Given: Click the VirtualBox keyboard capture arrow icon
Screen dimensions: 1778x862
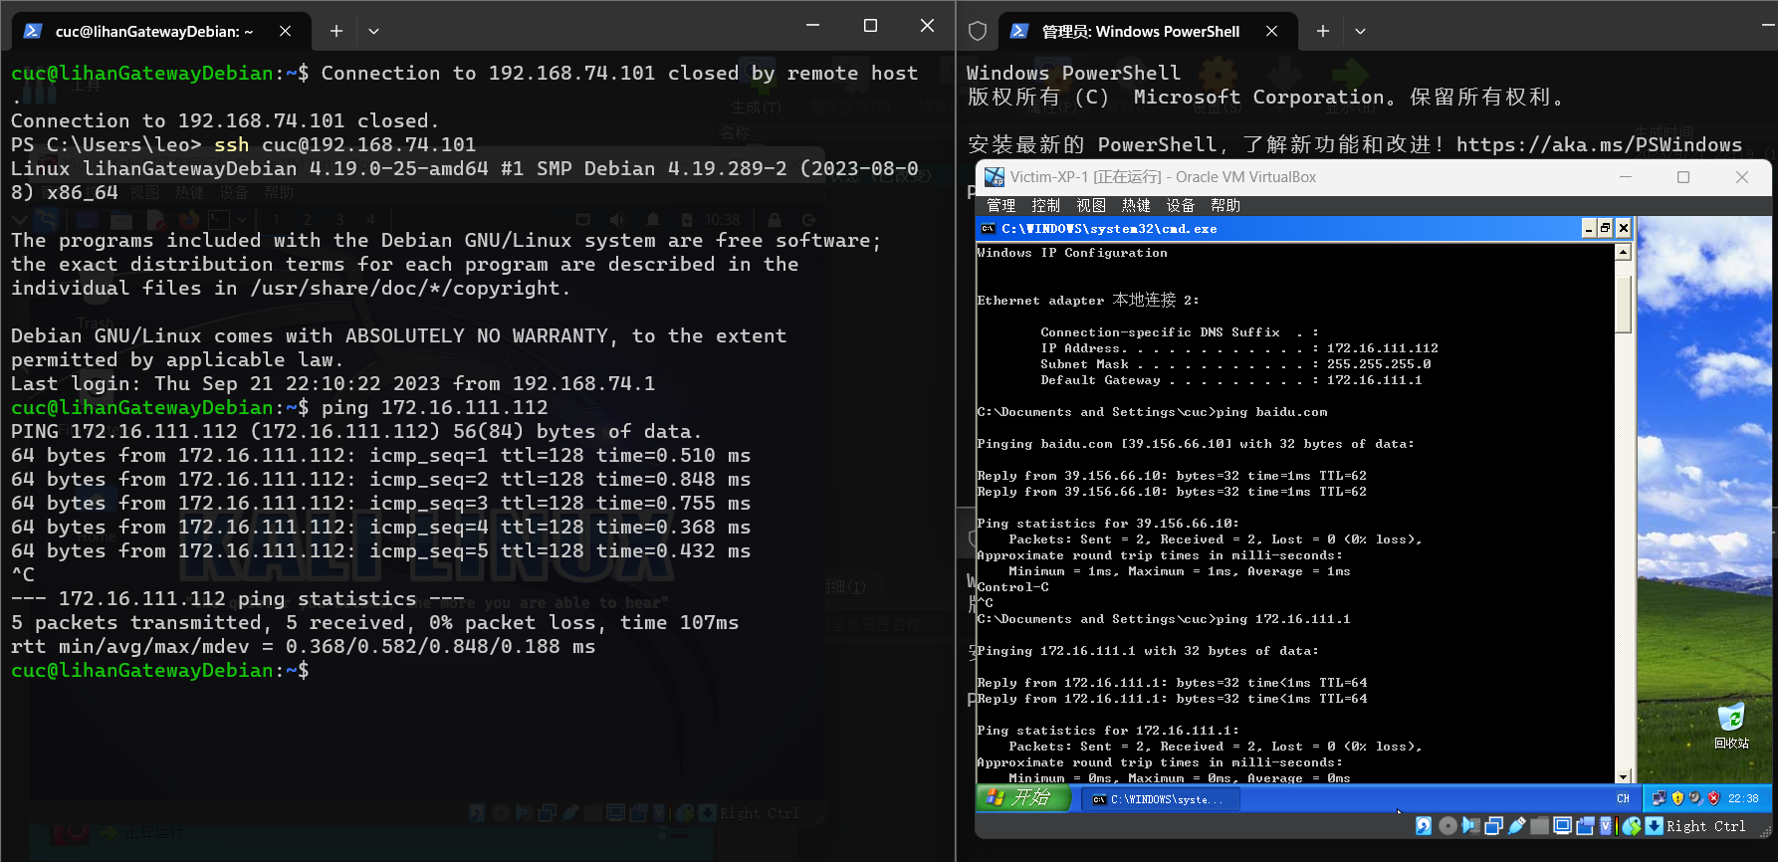Looking at the screenshot, I should (1654, 826).
